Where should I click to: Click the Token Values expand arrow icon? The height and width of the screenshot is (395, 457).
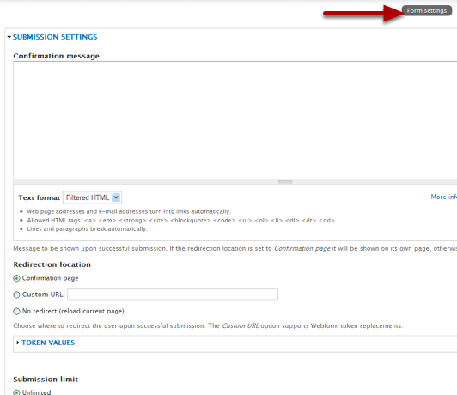tap(18, 343)
